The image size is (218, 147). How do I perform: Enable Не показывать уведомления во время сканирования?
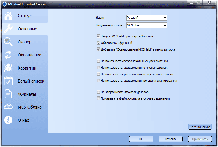(x=98, y=81)
